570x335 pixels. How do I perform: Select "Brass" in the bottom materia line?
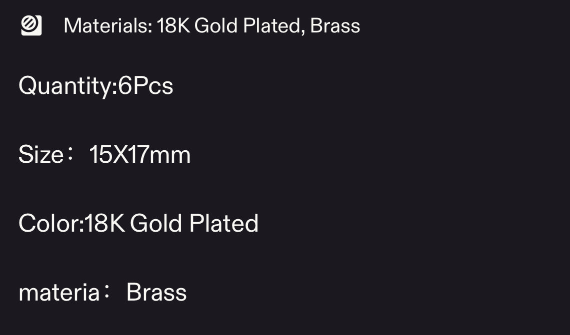pyautogui.click(x=156, y=293)
